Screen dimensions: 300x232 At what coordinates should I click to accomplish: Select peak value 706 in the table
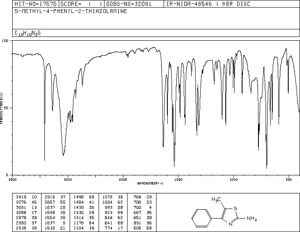(x=137, y=202)
